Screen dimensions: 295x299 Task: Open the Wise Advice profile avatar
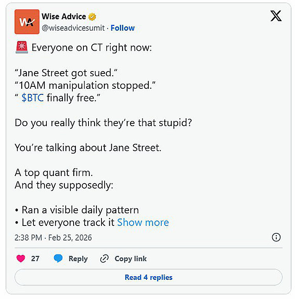(27, 22)
